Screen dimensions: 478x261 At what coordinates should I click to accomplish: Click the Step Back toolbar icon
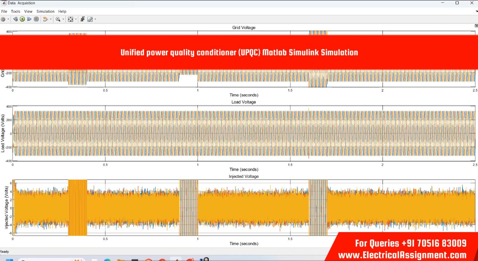click(16, 19)
